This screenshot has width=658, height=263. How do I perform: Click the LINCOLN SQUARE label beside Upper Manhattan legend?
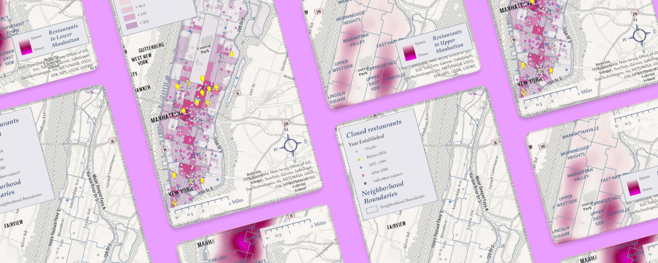tap(337, 97)
